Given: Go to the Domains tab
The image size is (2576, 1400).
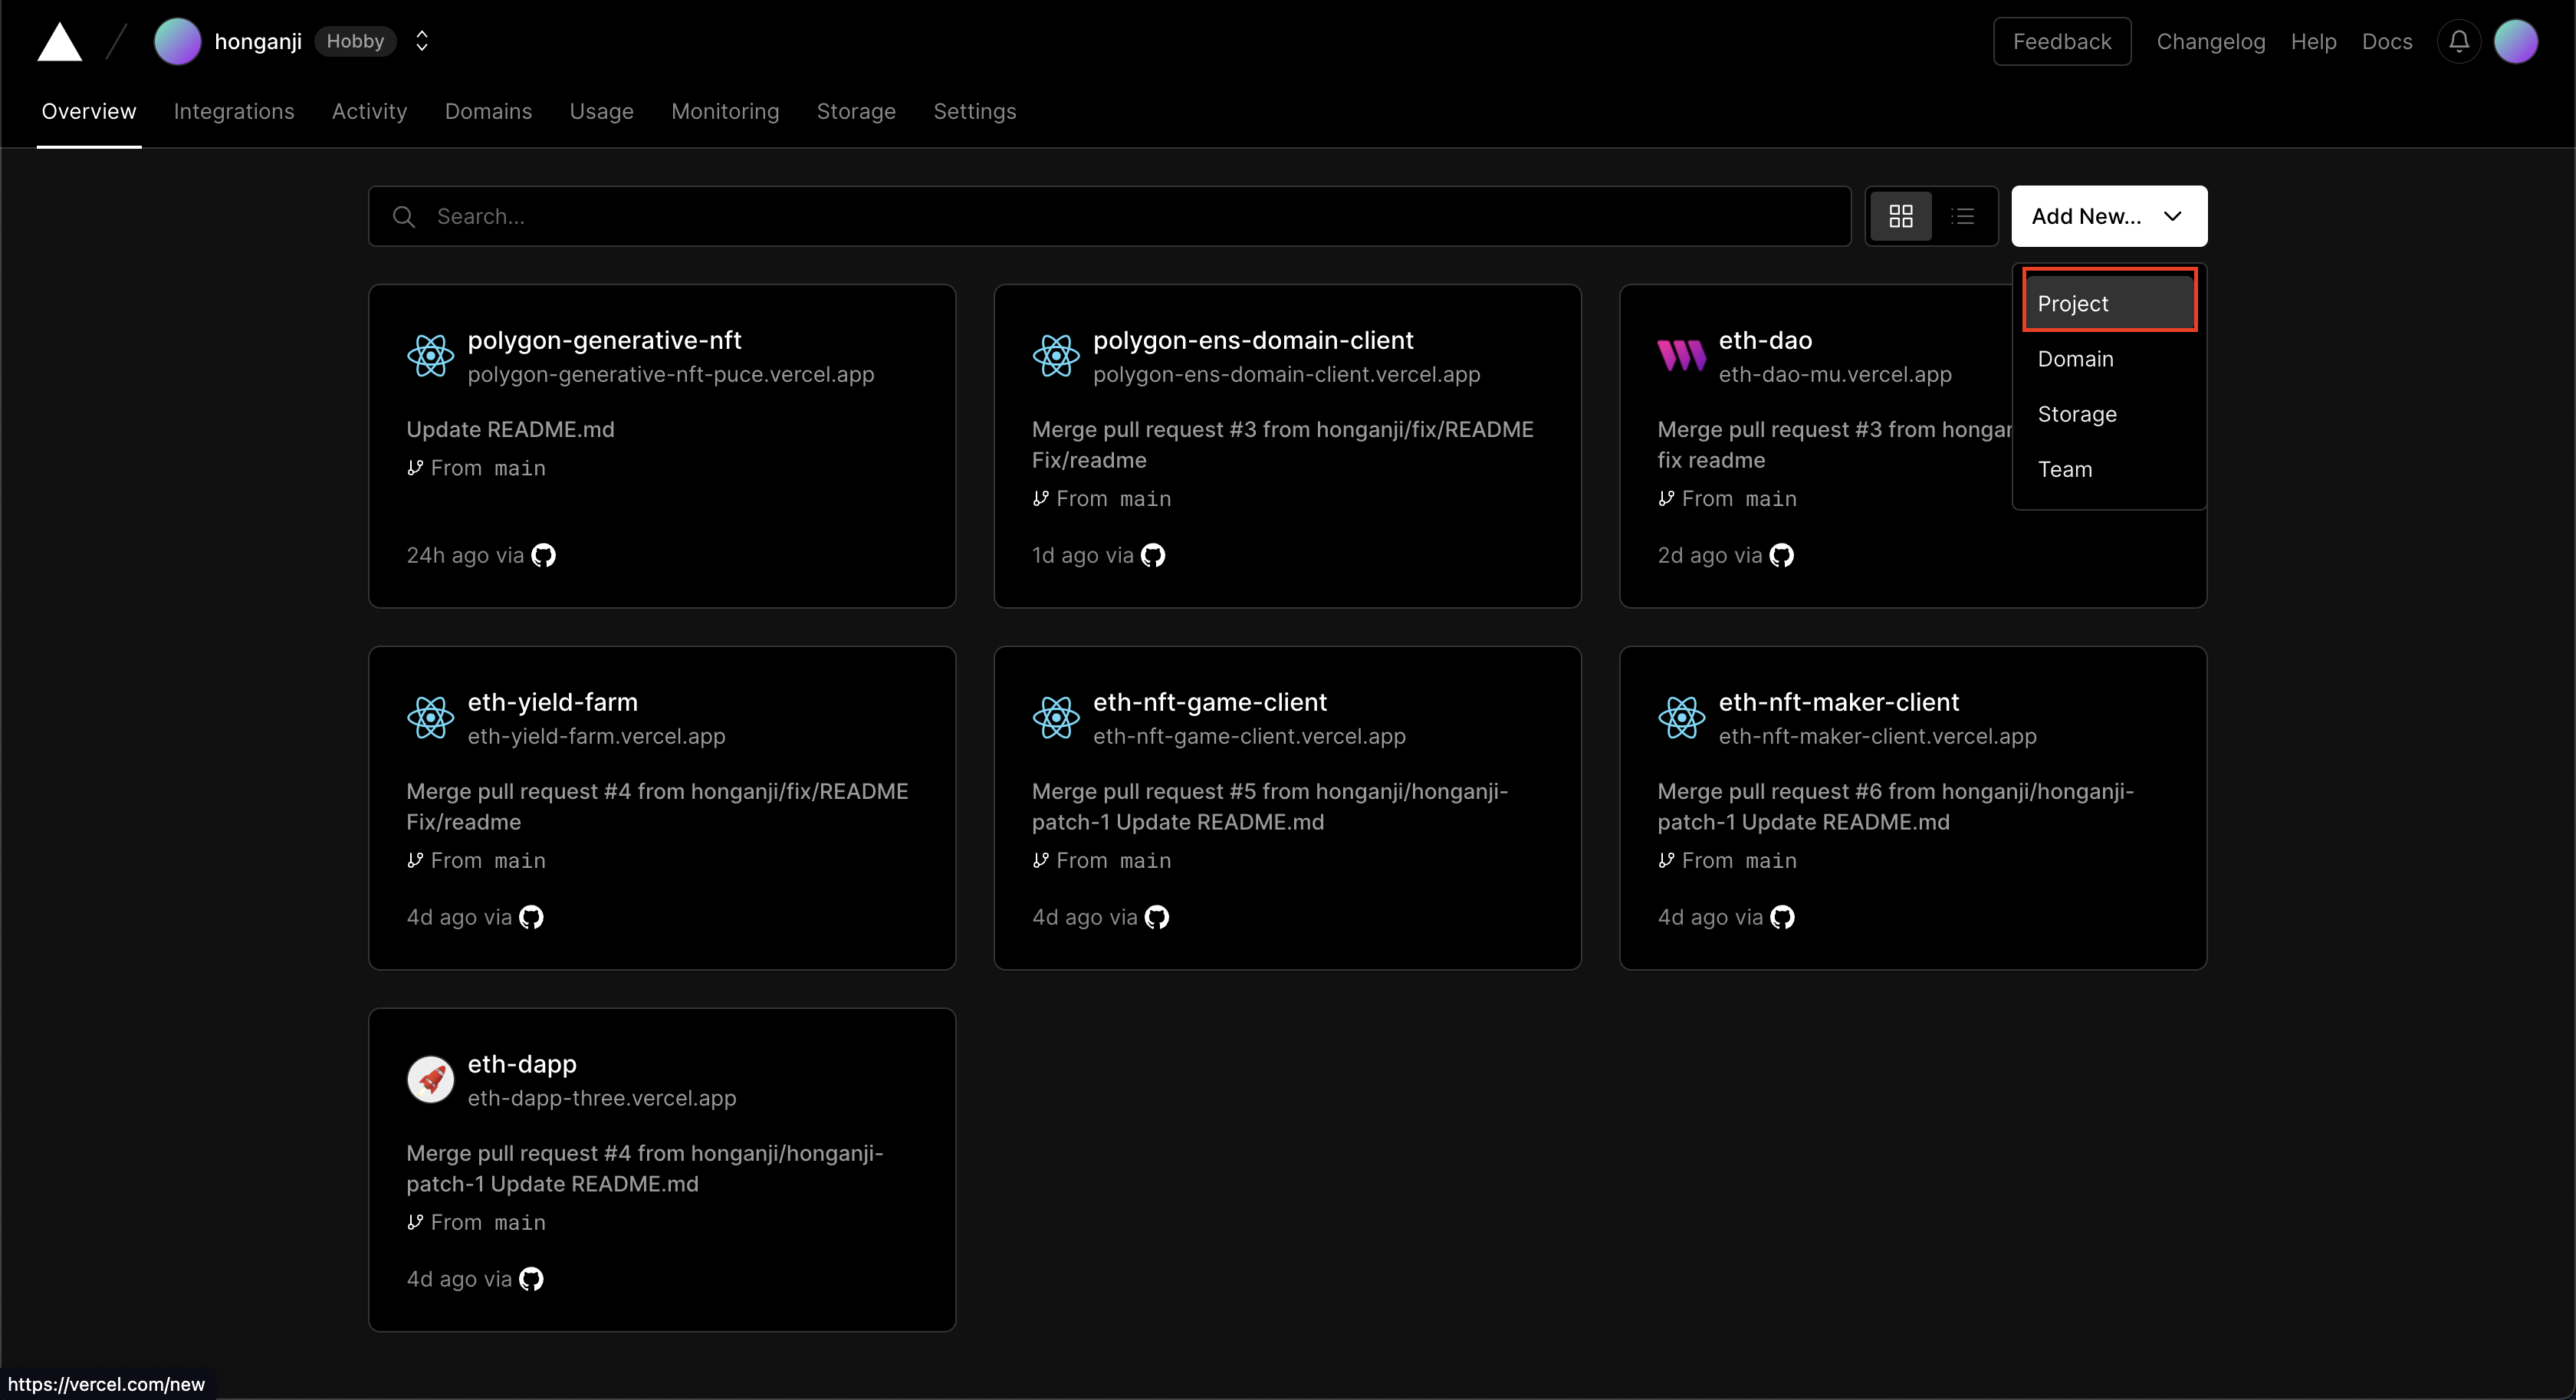Looking at the screenshot, I should point(488,111).
